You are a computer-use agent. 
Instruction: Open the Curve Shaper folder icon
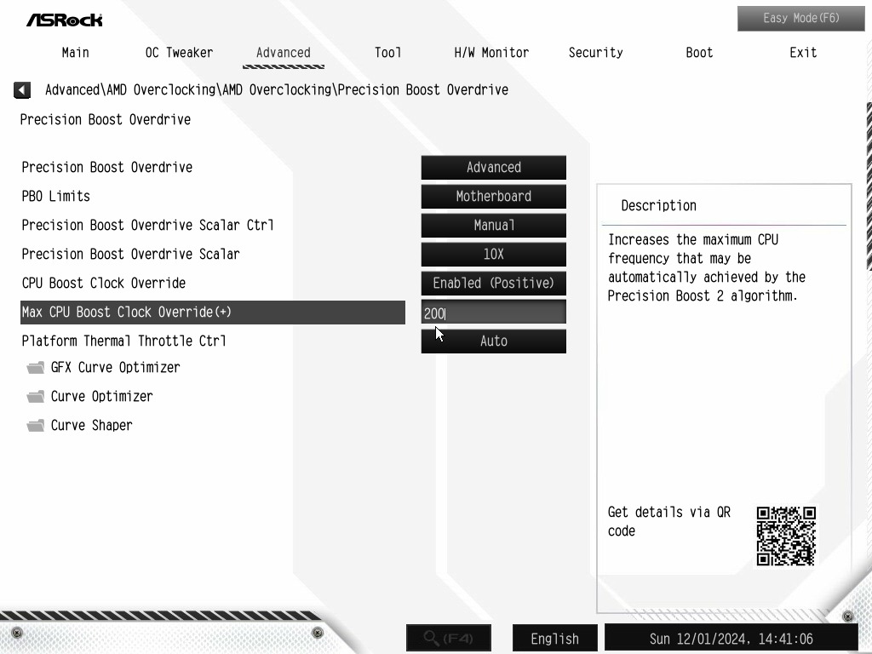click(36, 426)
